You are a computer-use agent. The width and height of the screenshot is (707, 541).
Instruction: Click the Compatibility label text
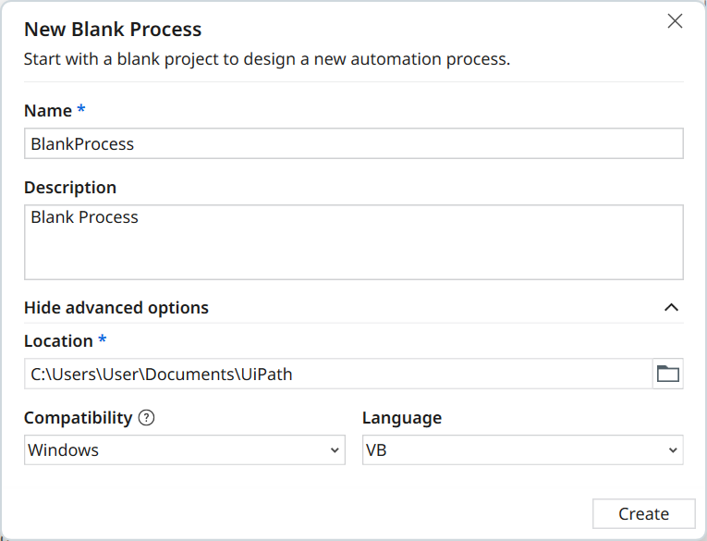79,418
